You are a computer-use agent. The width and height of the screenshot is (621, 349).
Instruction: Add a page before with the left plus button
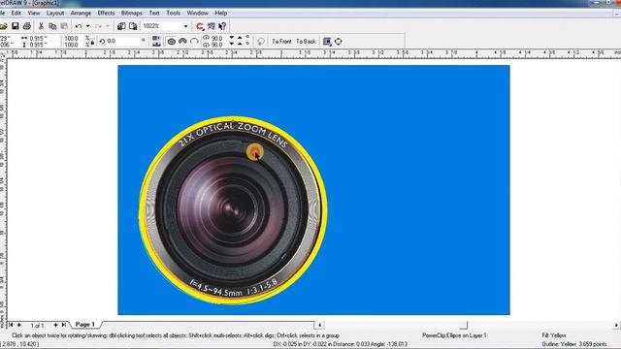point(19,325)
